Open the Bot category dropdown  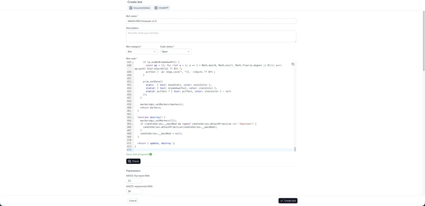142,51
